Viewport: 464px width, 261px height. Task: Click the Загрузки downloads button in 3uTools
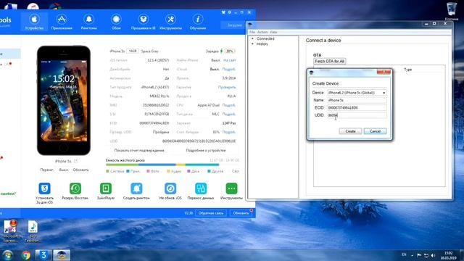234,25
